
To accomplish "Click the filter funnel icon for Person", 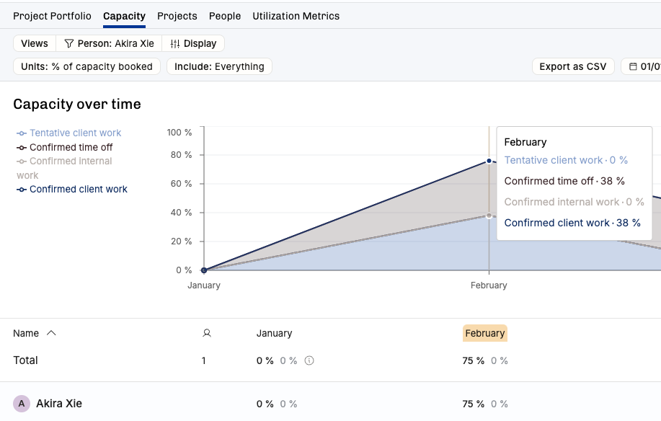I will pos(69,43).
